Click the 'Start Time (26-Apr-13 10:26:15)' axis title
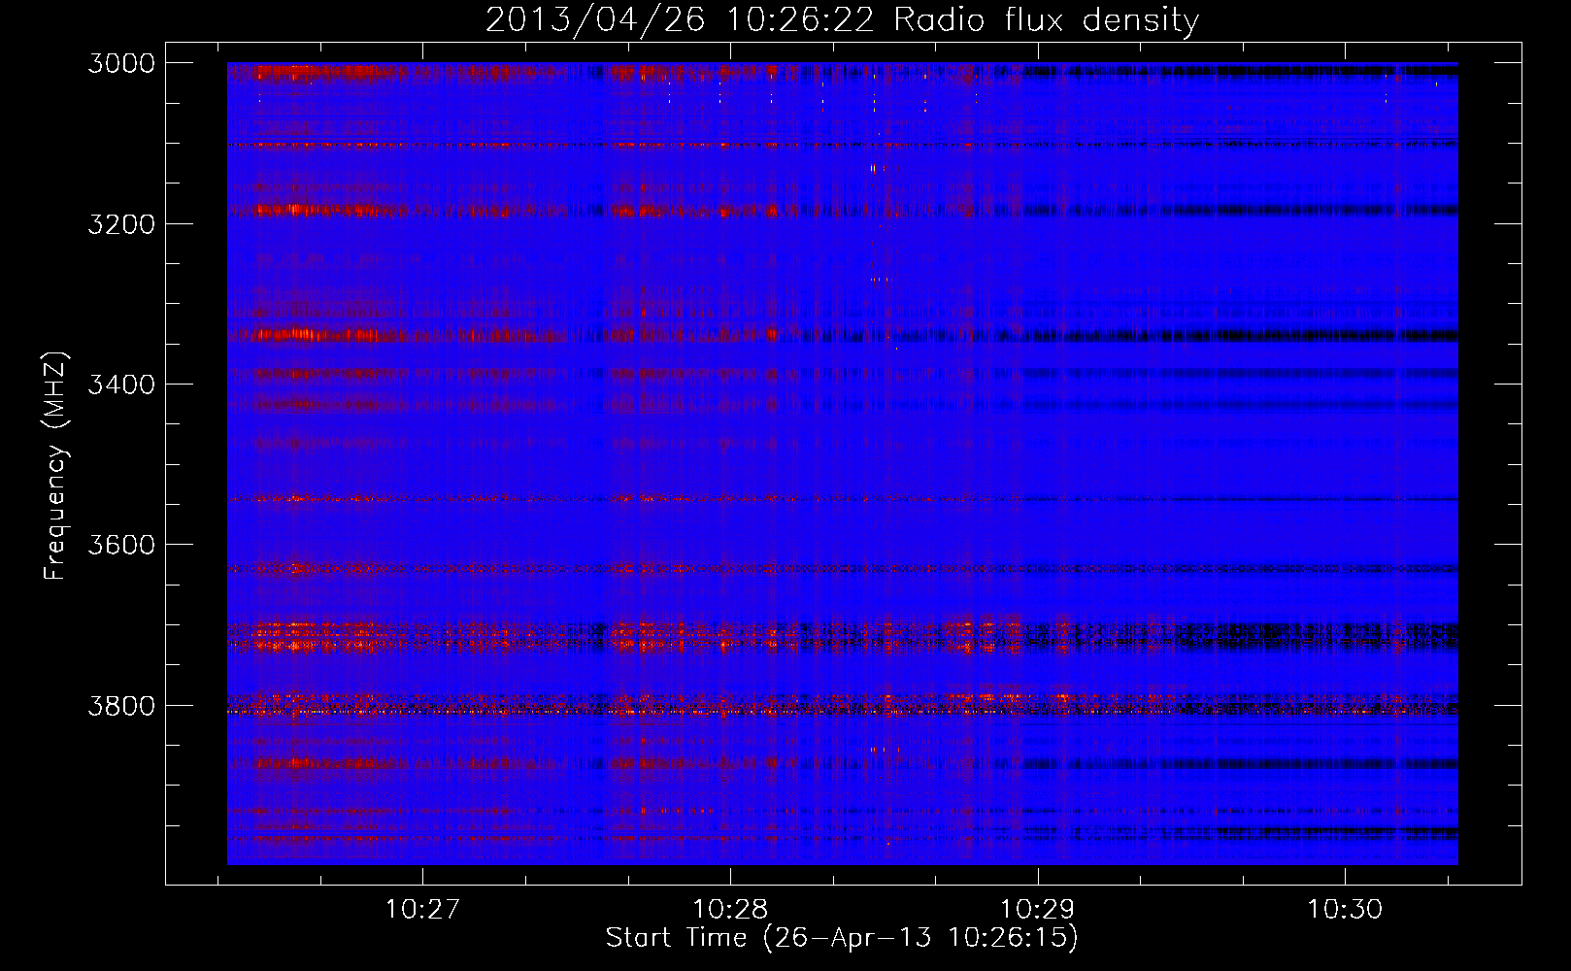The image size is (1571, 971). pyautogui.click(x=842, y=938)
